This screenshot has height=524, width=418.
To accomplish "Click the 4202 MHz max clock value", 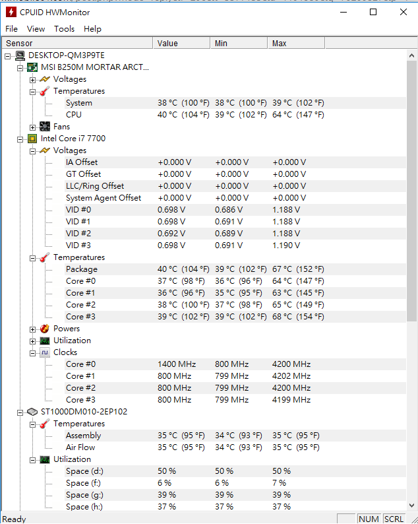I will (291, 376).
